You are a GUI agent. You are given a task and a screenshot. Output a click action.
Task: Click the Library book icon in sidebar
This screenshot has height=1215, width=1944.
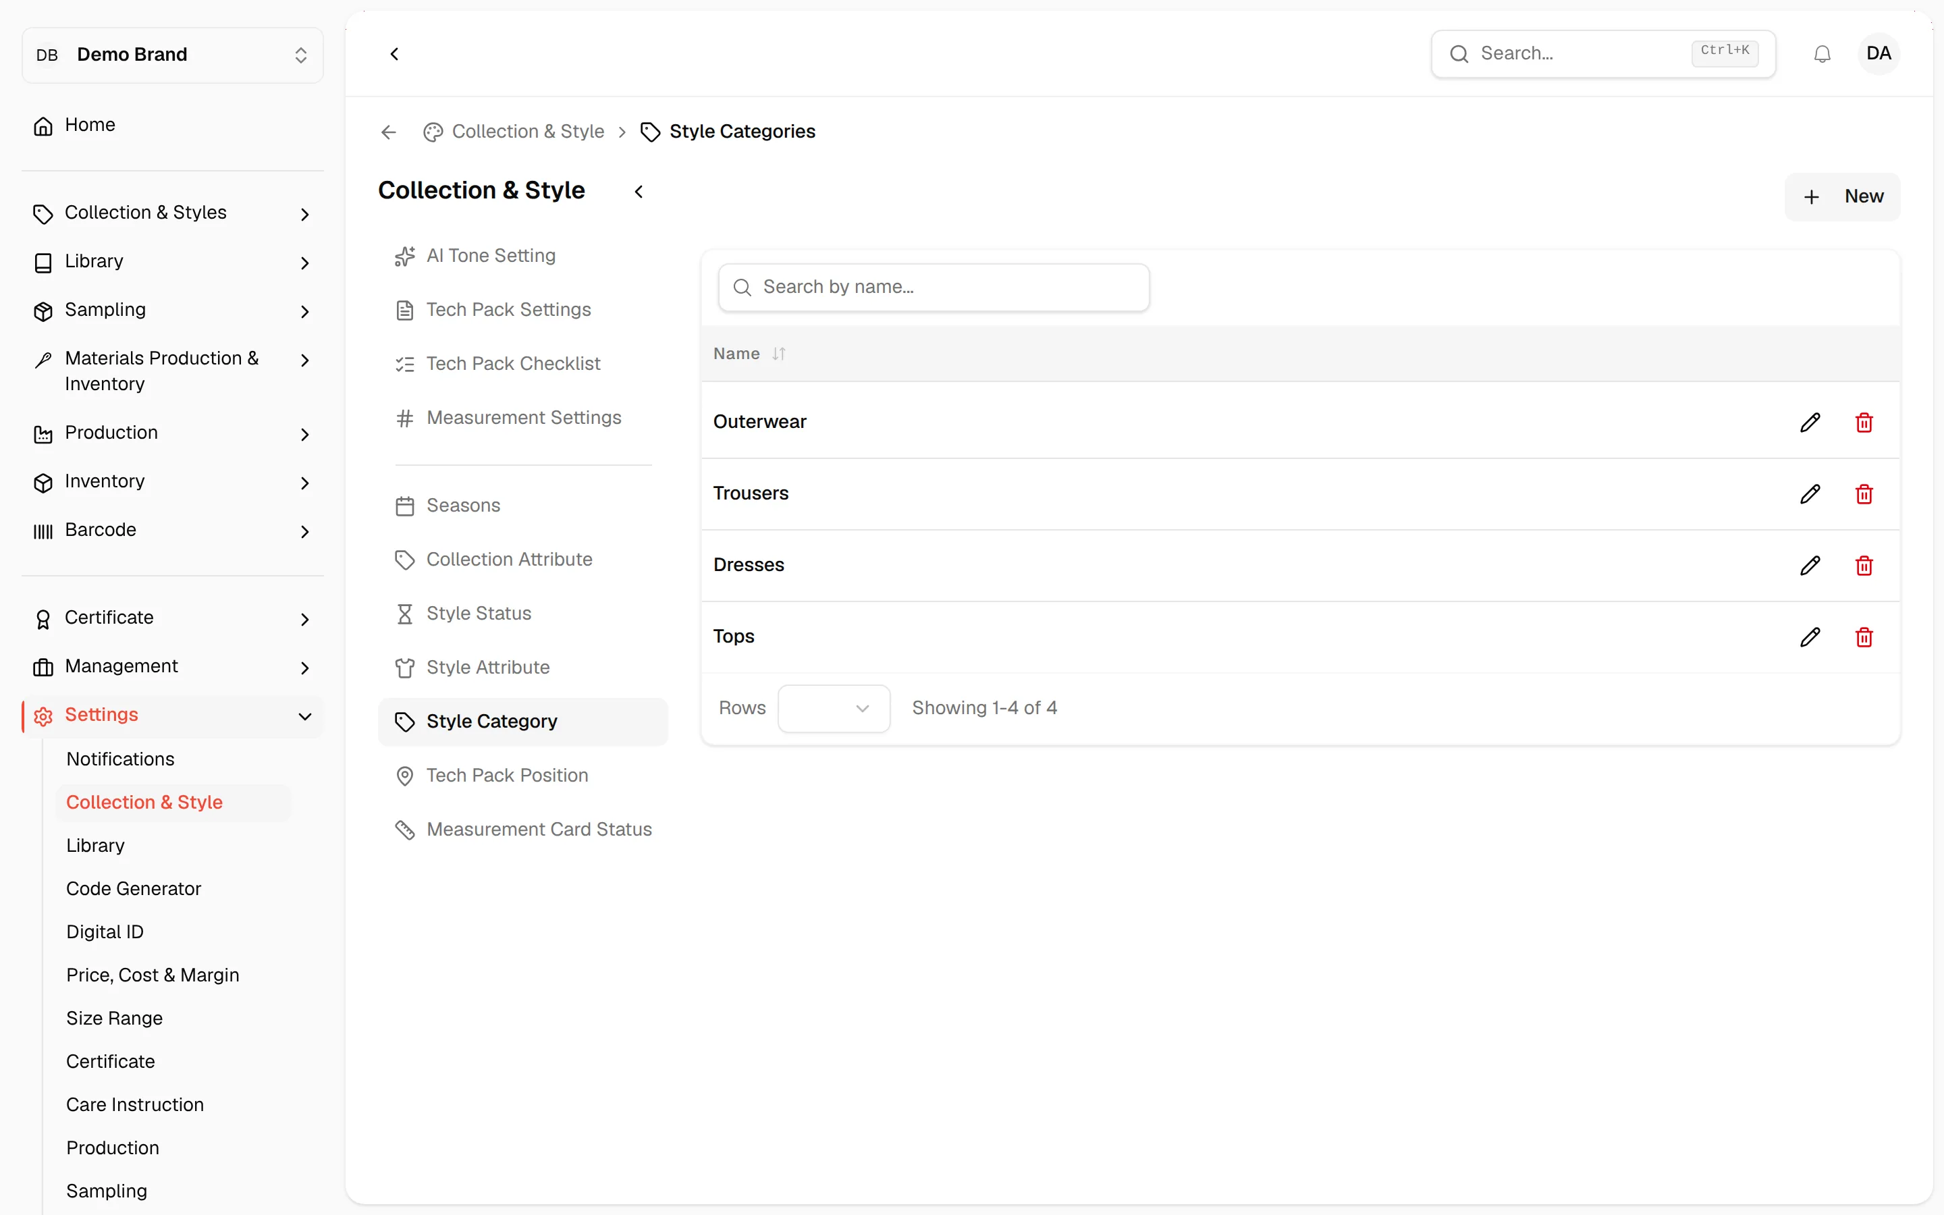(x=43, y=262)
